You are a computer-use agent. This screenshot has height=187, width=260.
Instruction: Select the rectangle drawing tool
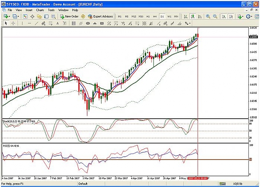102,23
